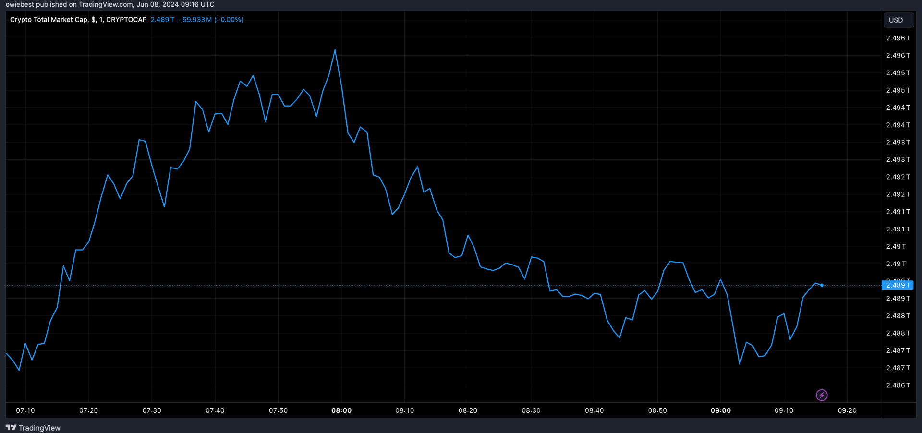Click the blue last-price dot on line
Screen dimensions: 922x433
tap(822, 285)
